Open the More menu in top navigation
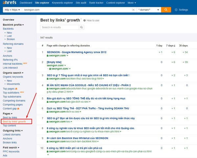Image resolution: width=197 pixels, height=158 pixels. pos(132,3)
